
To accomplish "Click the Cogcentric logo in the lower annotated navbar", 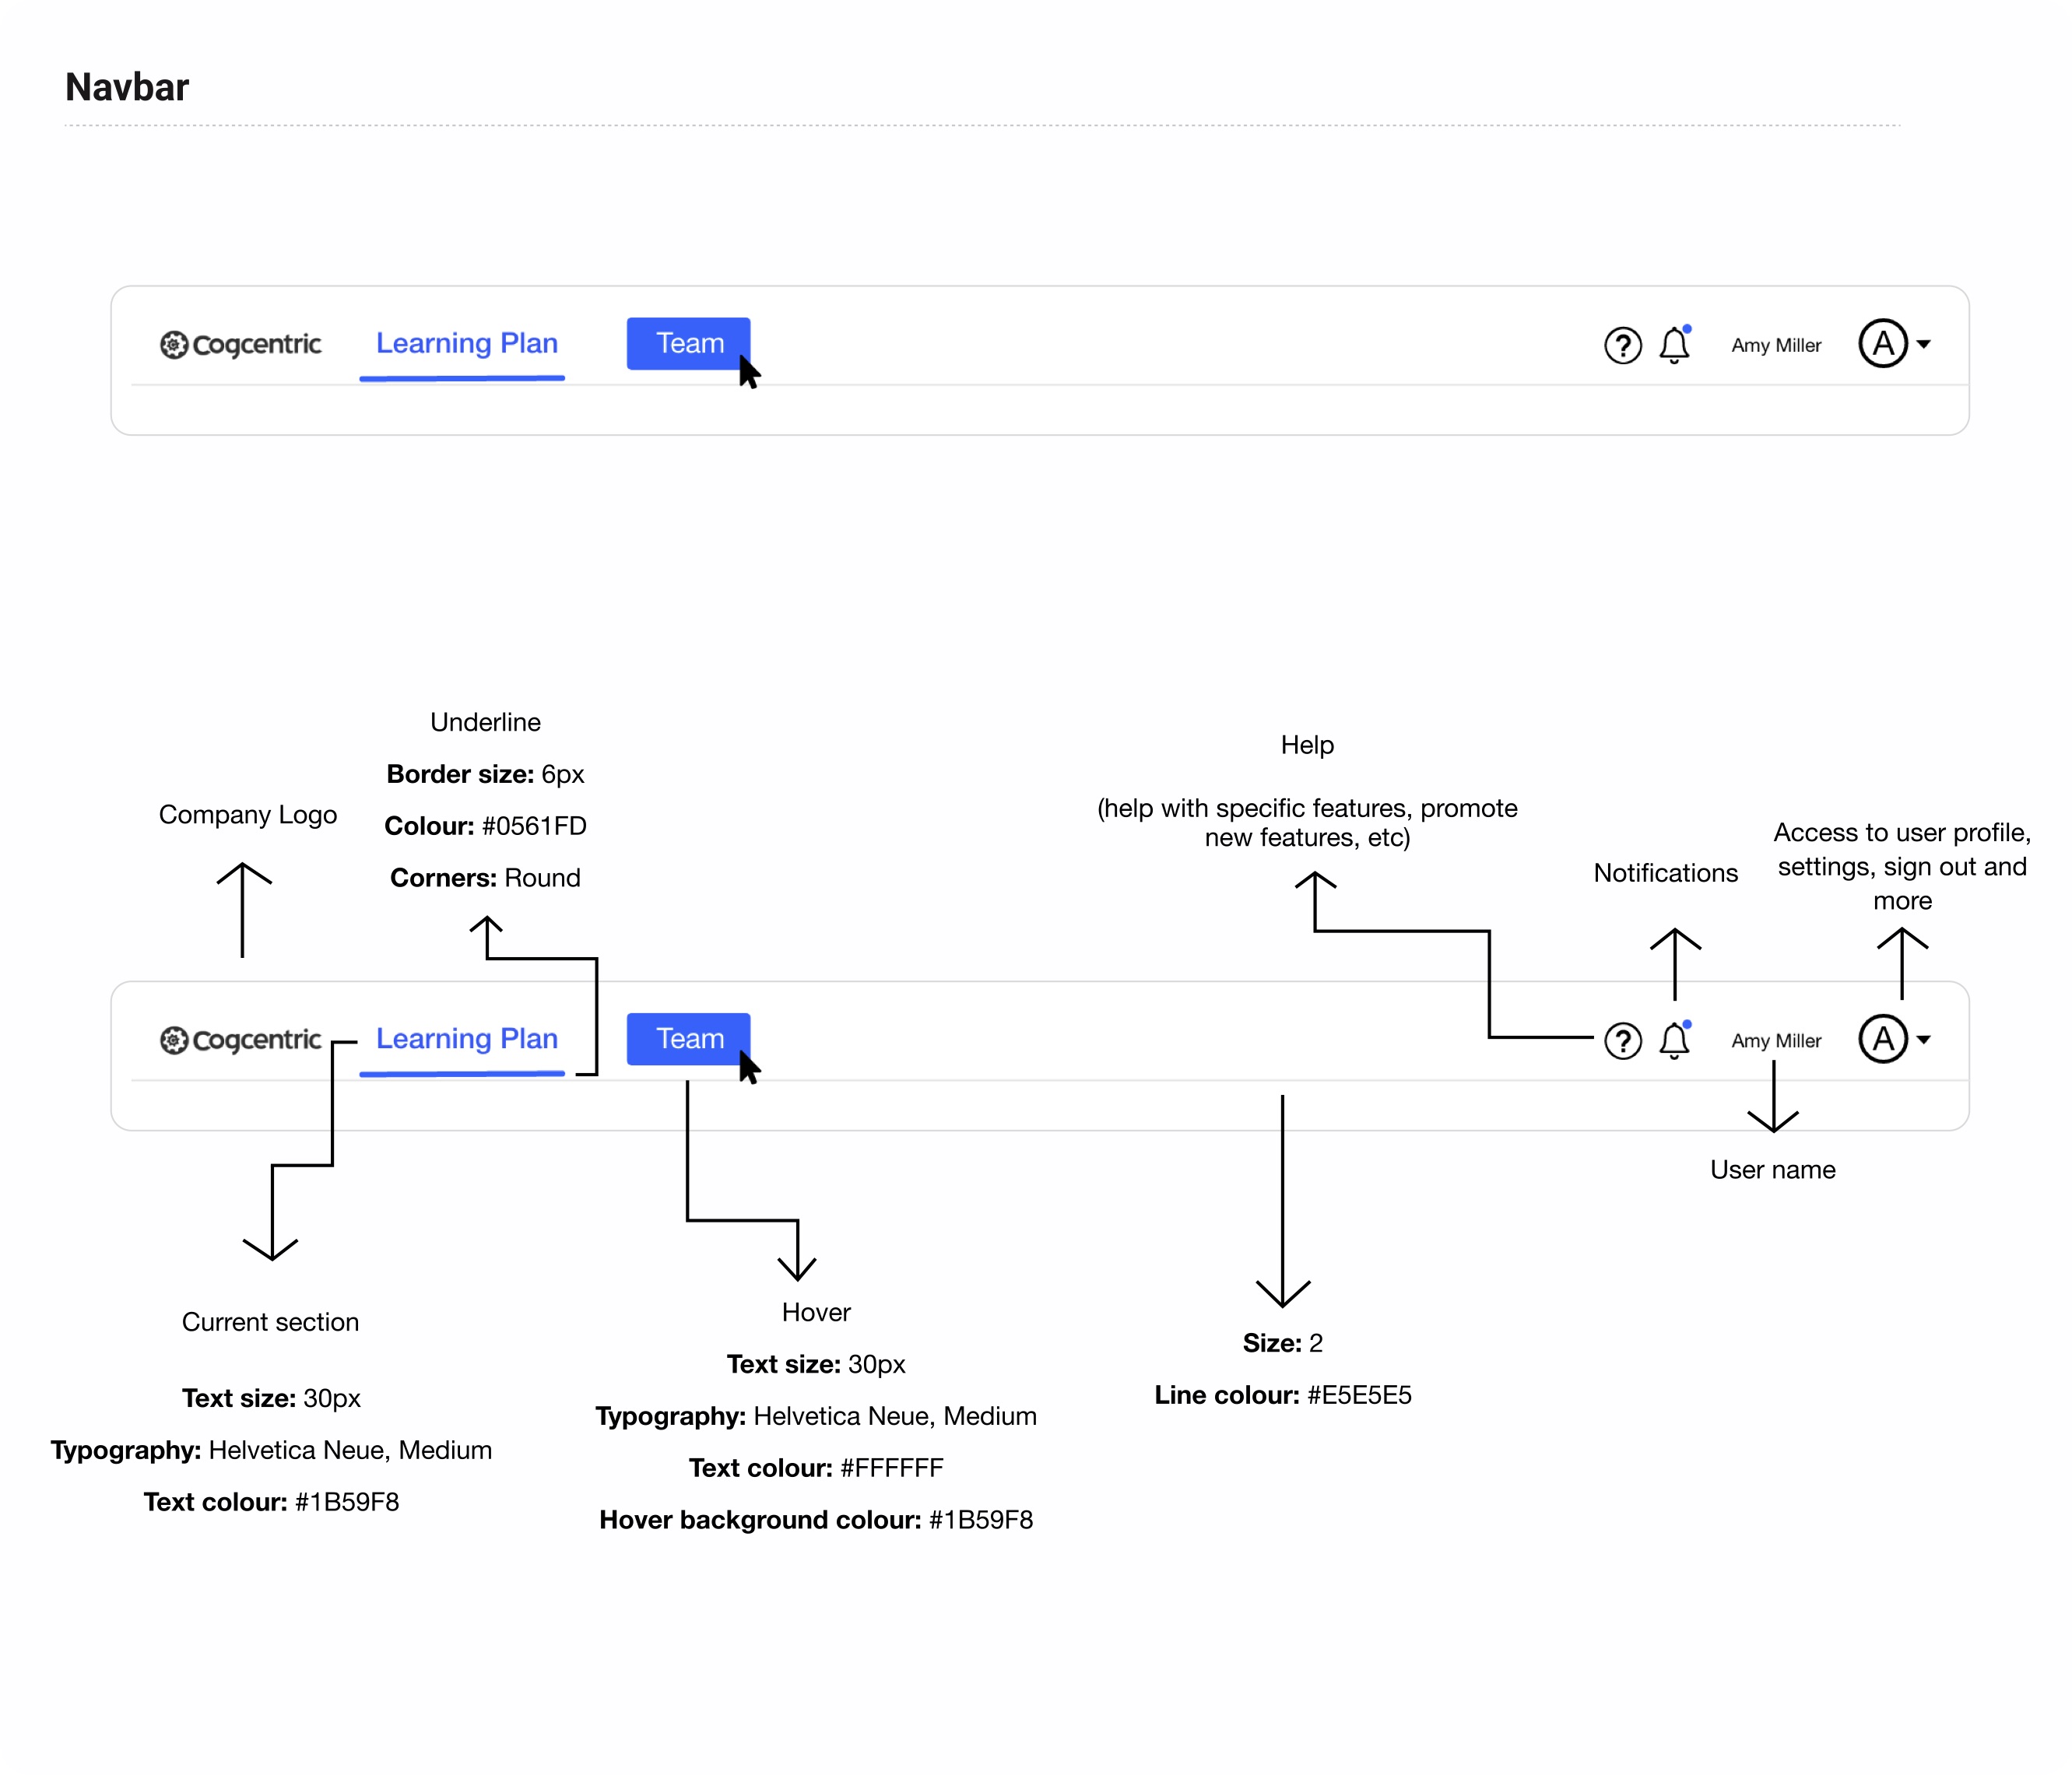I will tap(240, 1040).
